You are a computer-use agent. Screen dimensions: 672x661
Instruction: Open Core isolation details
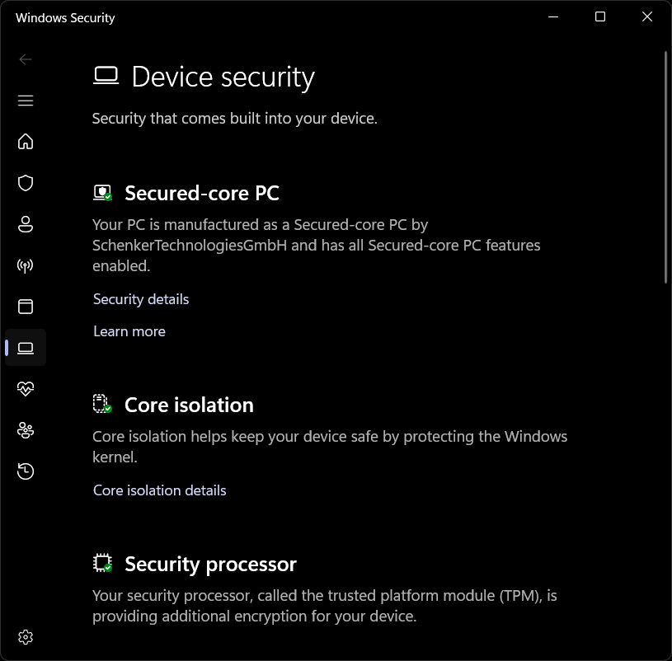pyautogui.click(x=159, y=490)
